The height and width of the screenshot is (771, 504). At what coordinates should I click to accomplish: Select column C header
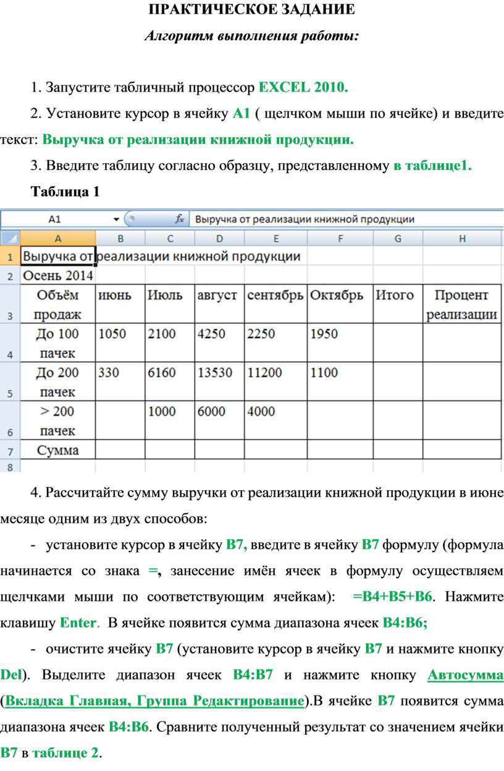(x=170, y=238)
